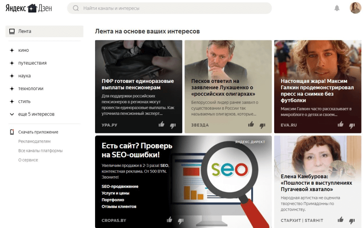Click the УРА.РУ source label

[109, 125]
